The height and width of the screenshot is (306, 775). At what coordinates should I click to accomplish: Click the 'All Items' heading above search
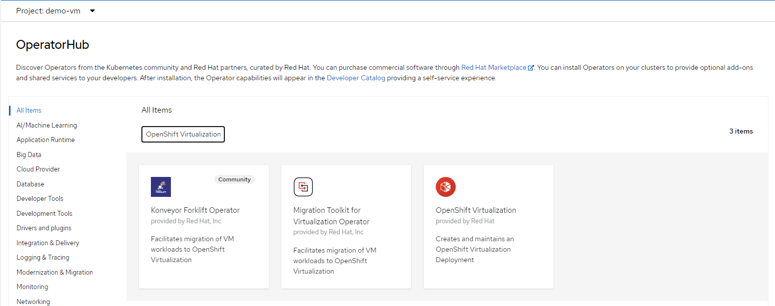click(x=157, y=110)
